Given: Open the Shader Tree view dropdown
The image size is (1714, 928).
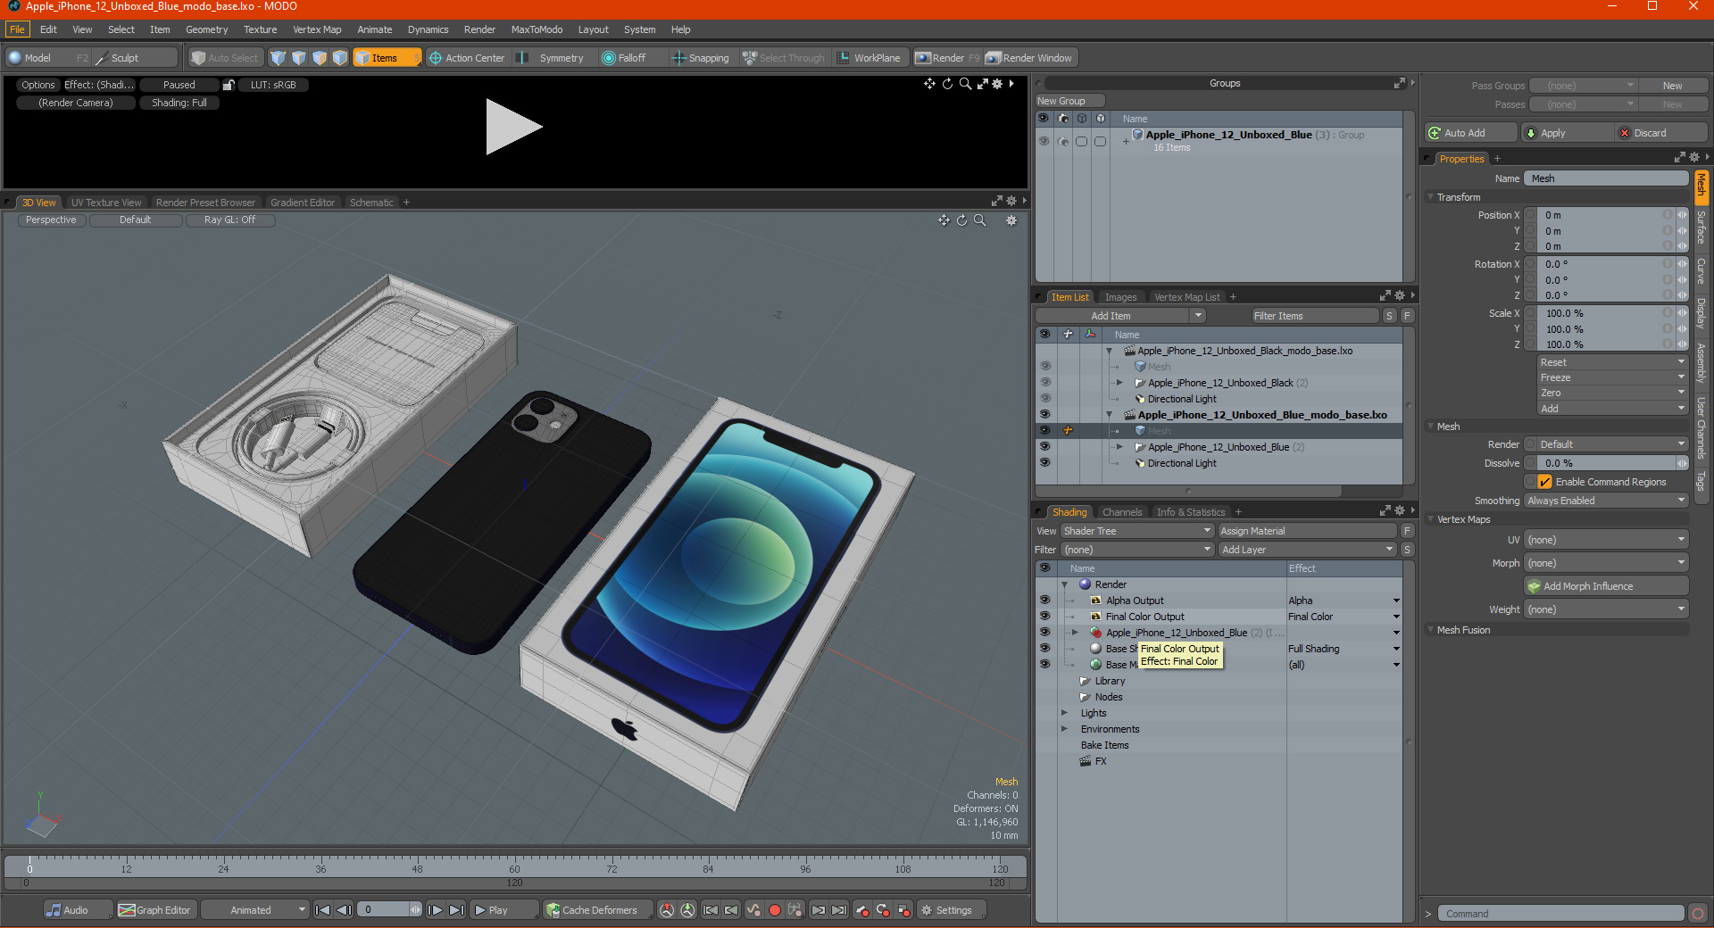Looking at the screenshot, I should click(x=1136, y=531).
